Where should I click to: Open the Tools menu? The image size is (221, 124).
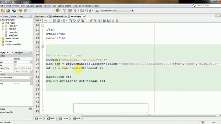(x=81, y=6)
